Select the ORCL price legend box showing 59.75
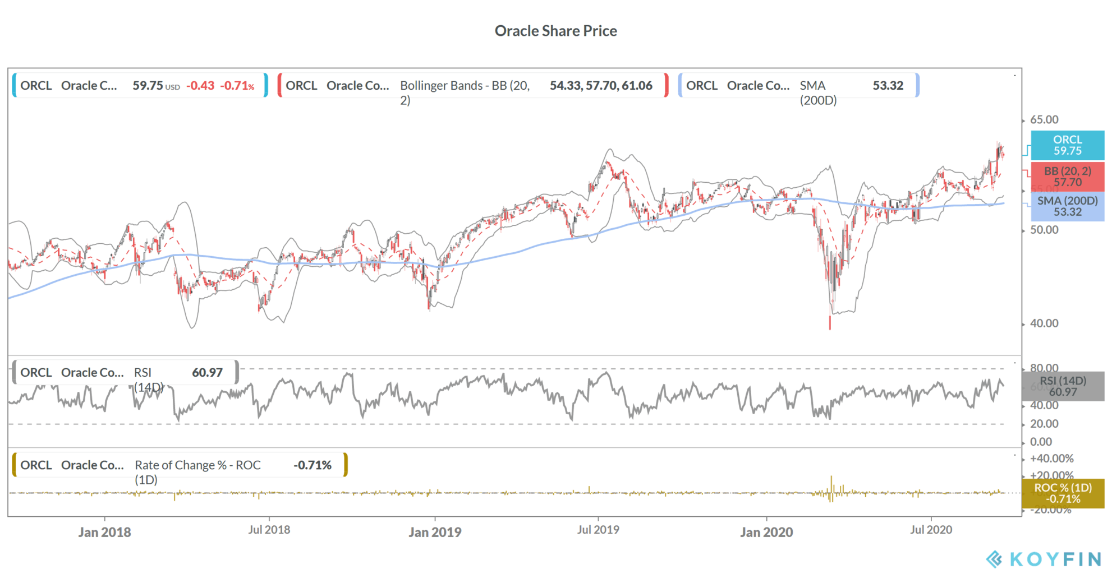The height and width of the screenshot is (574, 1112). coord(140,86)
